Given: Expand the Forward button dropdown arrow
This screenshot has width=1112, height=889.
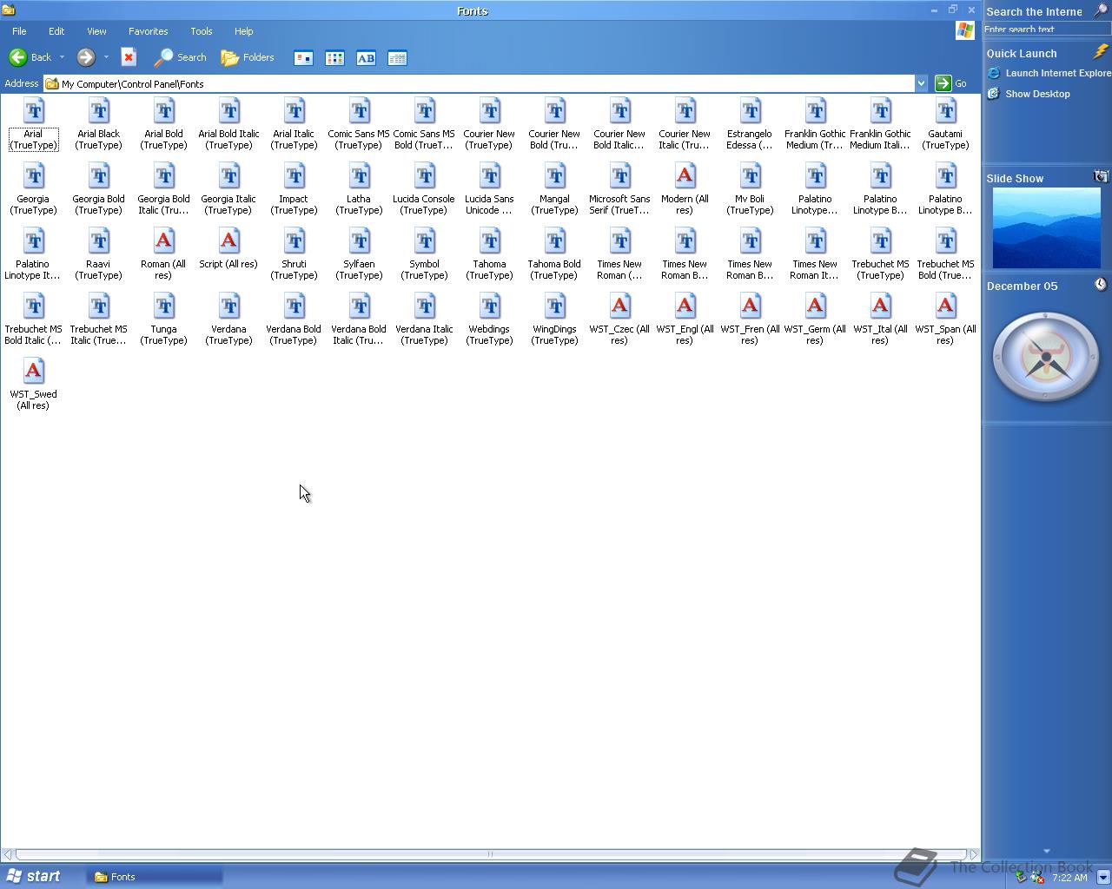Looking at the screenshot, I should click(x=106, y=57).
